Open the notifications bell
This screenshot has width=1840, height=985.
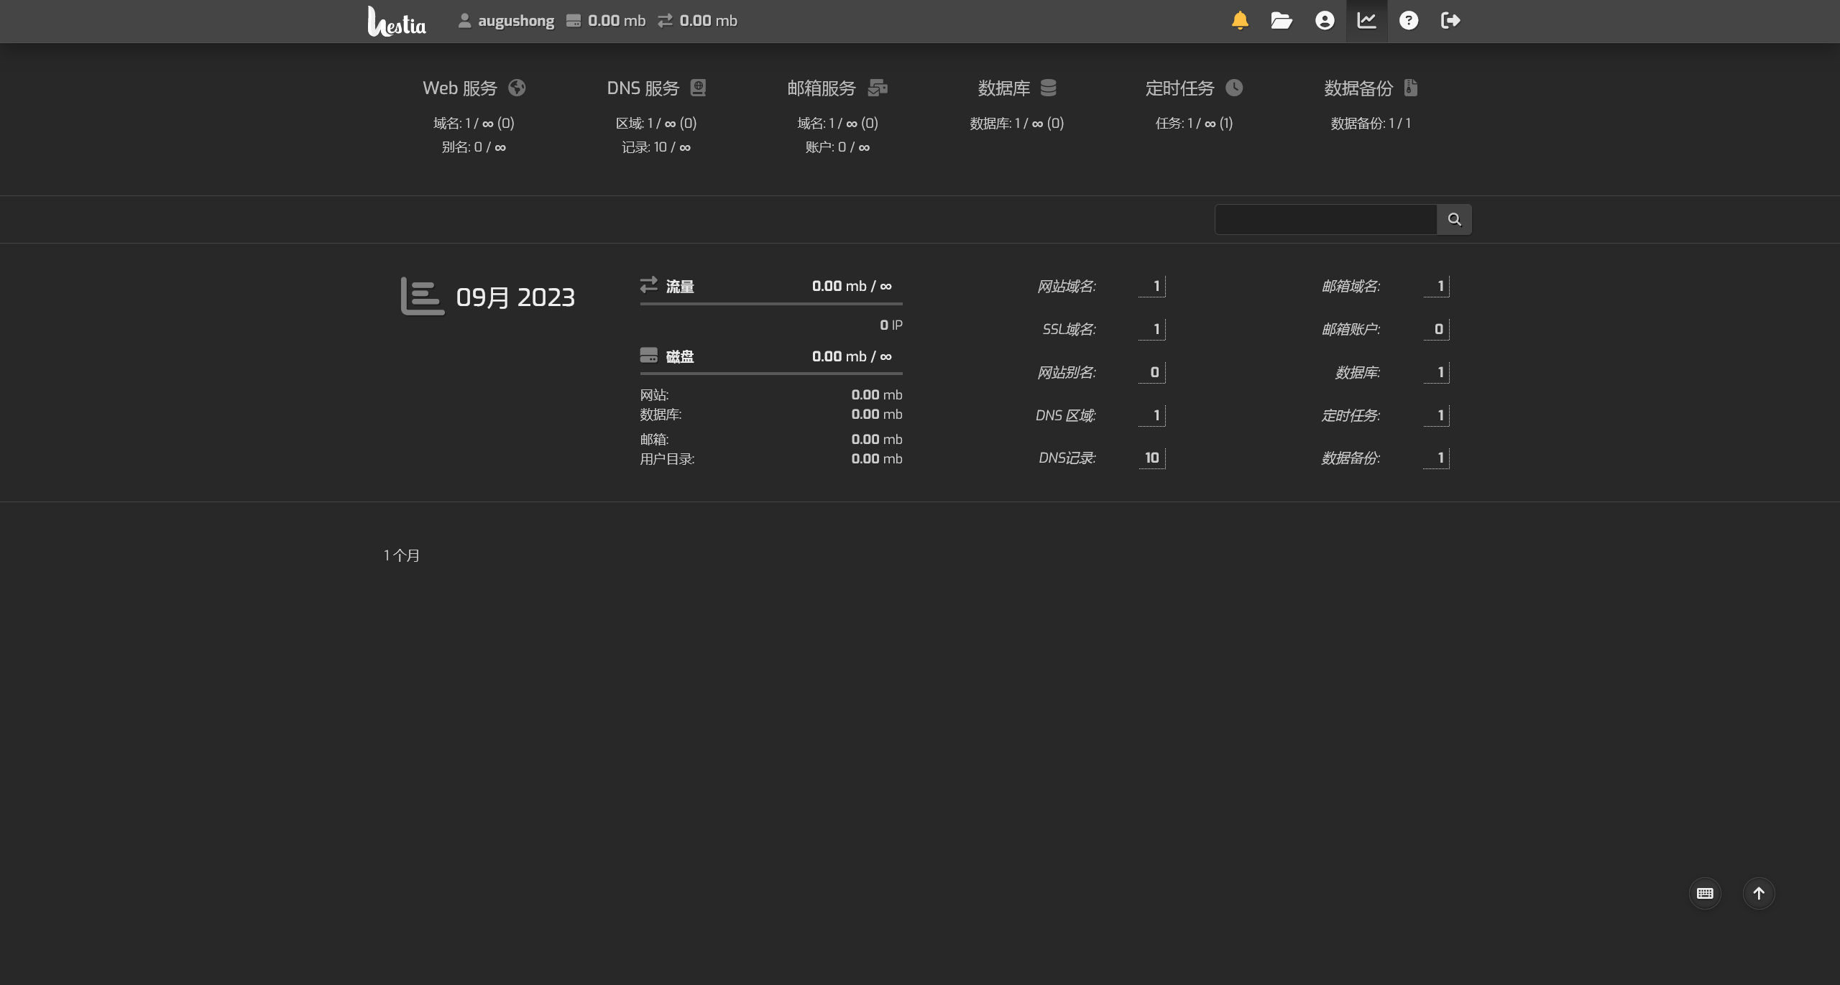click(x=1240, y=20)
